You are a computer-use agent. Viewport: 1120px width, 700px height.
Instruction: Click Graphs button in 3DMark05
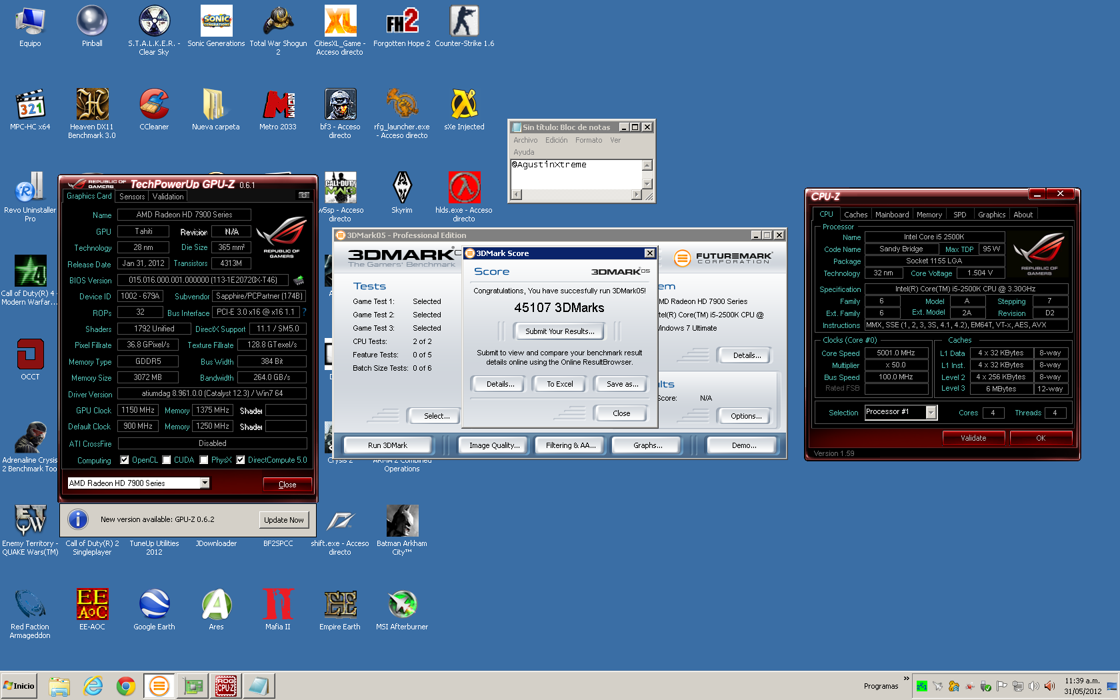click(647, 445)
